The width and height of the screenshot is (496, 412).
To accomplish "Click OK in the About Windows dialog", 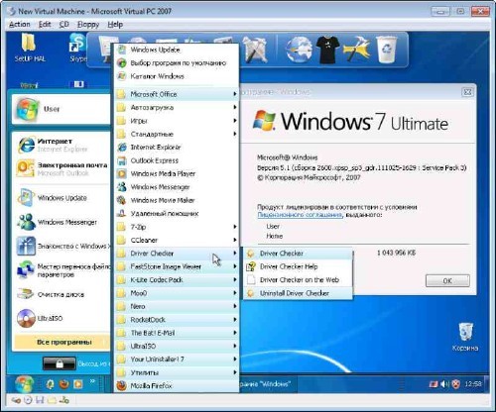I will tap(447, 281).
